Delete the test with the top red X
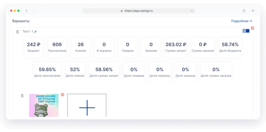Image resolution: width=266 pixels, height=132 pixels. point(252,28)
